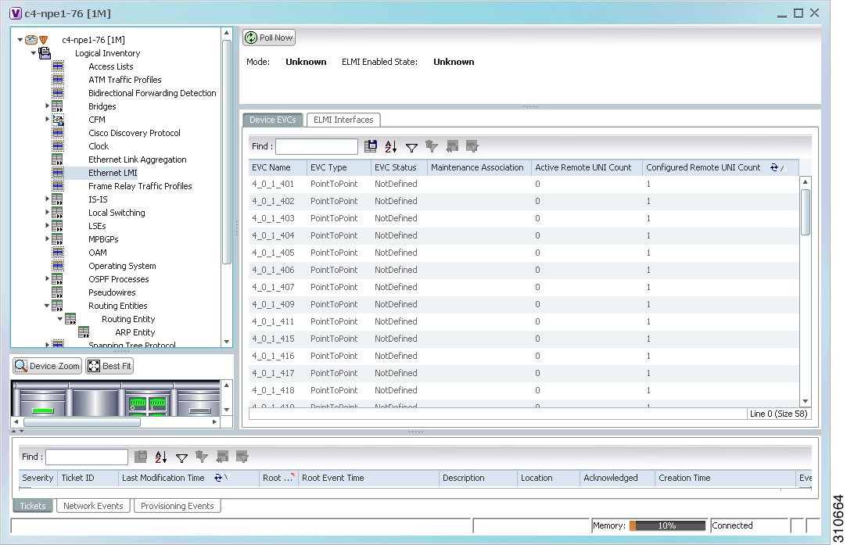Image resolution: width=847 pixels, height=545 pixels.
Task: Expand the LSEs tree node
Action: tap(48, 226)
